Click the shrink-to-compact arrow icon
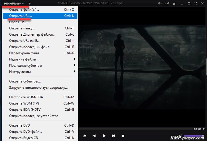 point(174,4)
